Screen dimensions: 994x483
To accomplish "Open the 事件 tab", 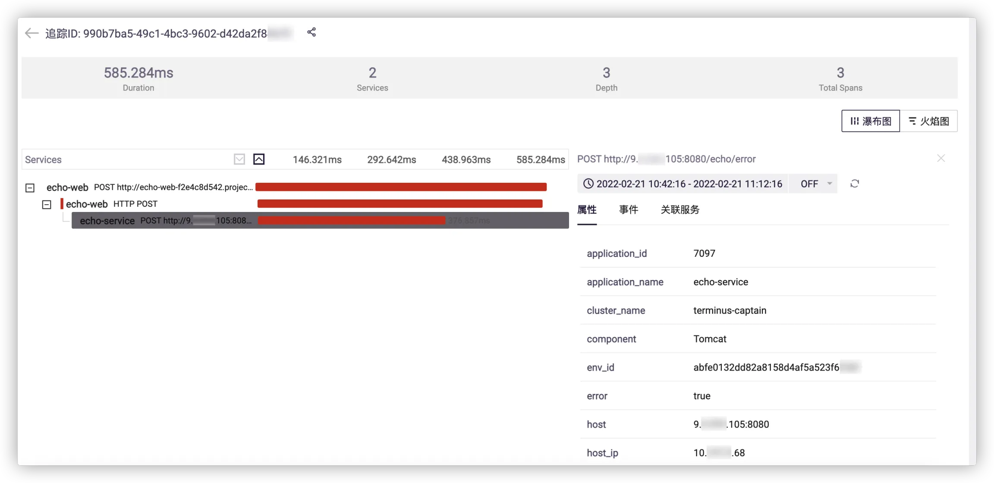I will pos(628,210).
